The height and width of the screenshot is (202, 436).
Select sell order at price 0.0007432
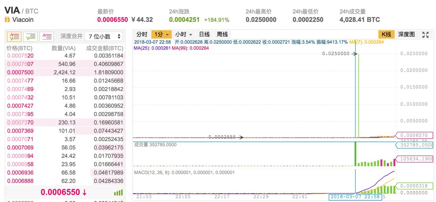pyautogui.click(x=65, y=97)
